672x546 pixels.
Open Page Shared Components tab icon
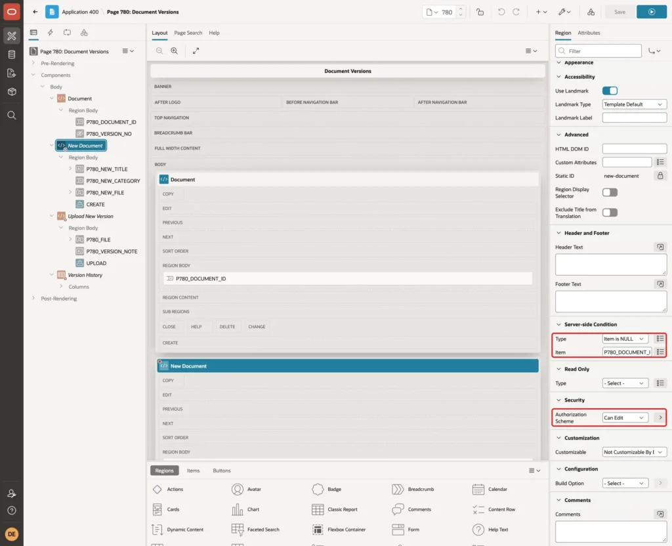click(x=84, y=33)
